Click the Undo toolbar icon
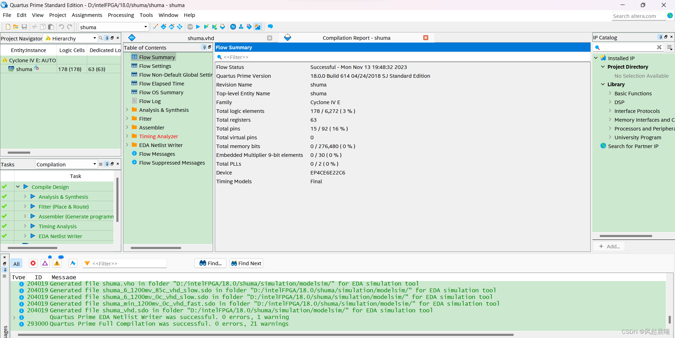The width and height of the screenshot is (675, 338). tap(62, 27)
